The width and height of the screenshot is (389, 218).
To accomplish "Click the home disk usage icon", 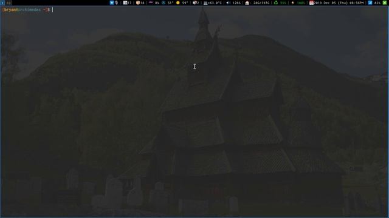I will coord(247,2).
